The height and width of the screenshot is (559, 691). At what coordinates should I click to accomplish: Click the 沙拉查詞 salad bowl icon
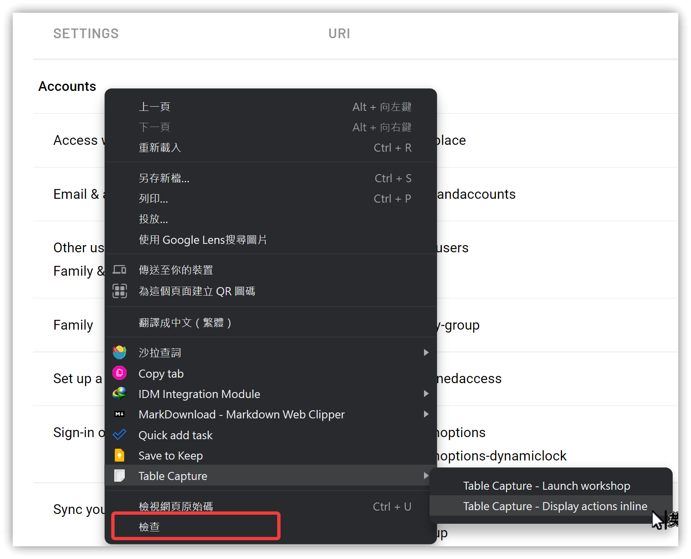(x=120, y=352)
